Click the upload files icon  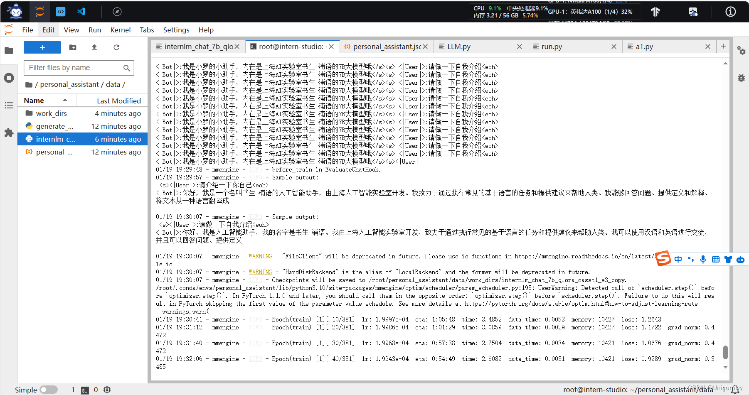pos(94,47)
